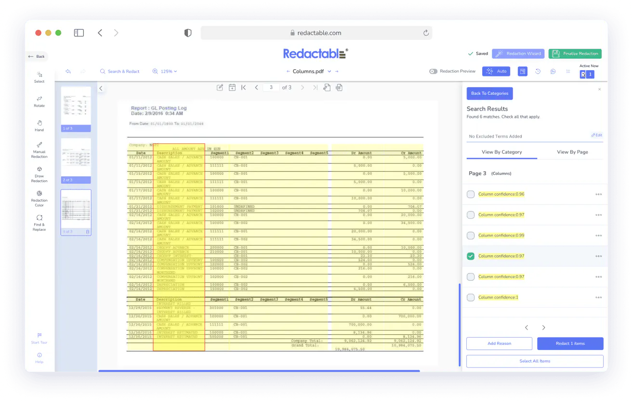Image resolution: width=633 pixels, height=402 pixels.
Task: Click the page number field
Action: pyautogui.click(x=271, y=88)
